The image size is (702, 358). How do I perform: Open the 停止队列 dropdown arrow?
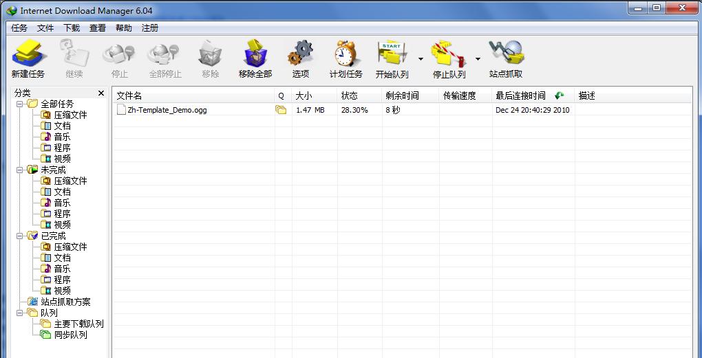(x=478, y=58)
